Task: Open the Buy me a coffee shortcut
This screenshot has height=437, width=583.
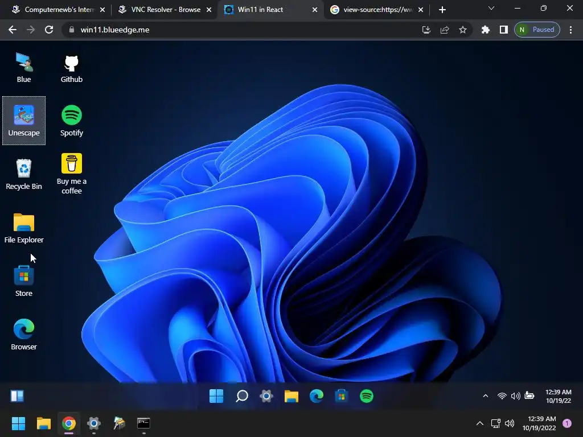Action: 71,174
